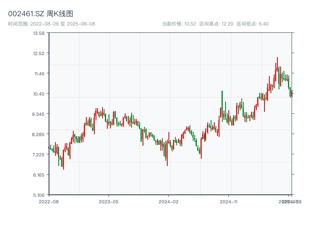Select the 7.225 y-axis price label

(39, 154)
